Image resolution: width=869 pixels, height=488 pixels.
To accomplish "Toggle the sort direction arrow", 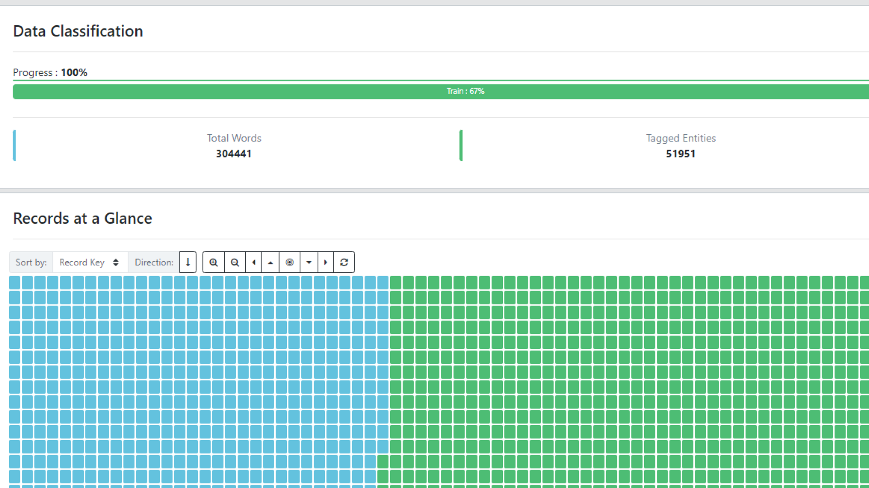I will pyautogui.click(x=188, y=263).
